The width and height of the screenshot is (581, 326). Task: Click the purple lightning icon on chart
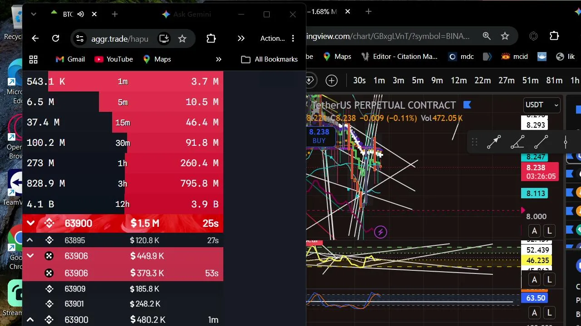click(380, 232)
